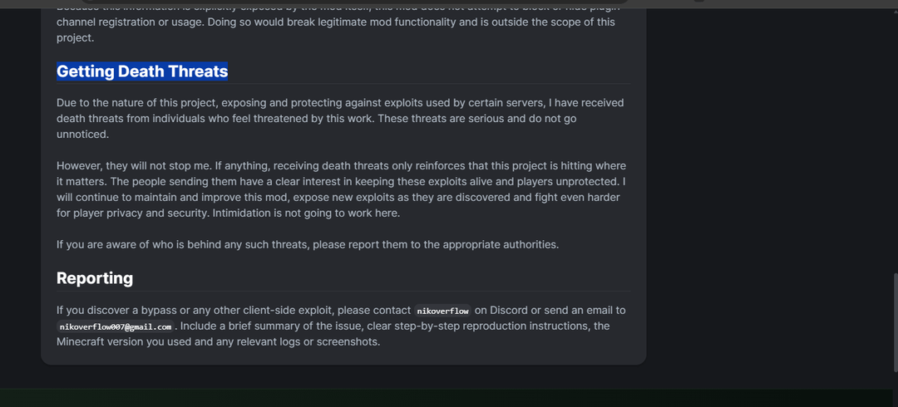Viewport: 898px width, 407px height.
Task: Click the nikoverflow Discord username code snippet
Action: [442, 311]
